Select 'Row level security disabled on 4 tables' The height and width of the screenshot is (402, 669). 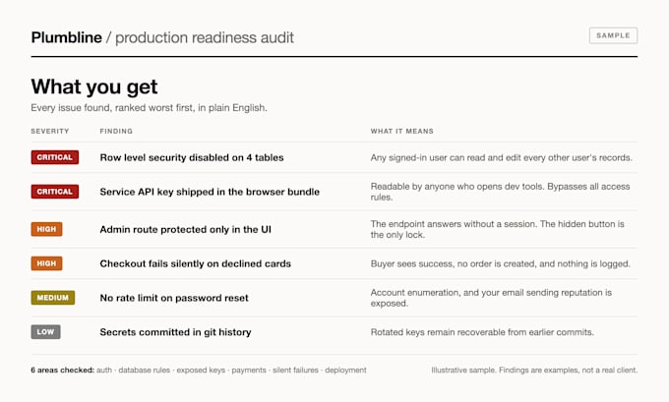(x=192, y=157)
